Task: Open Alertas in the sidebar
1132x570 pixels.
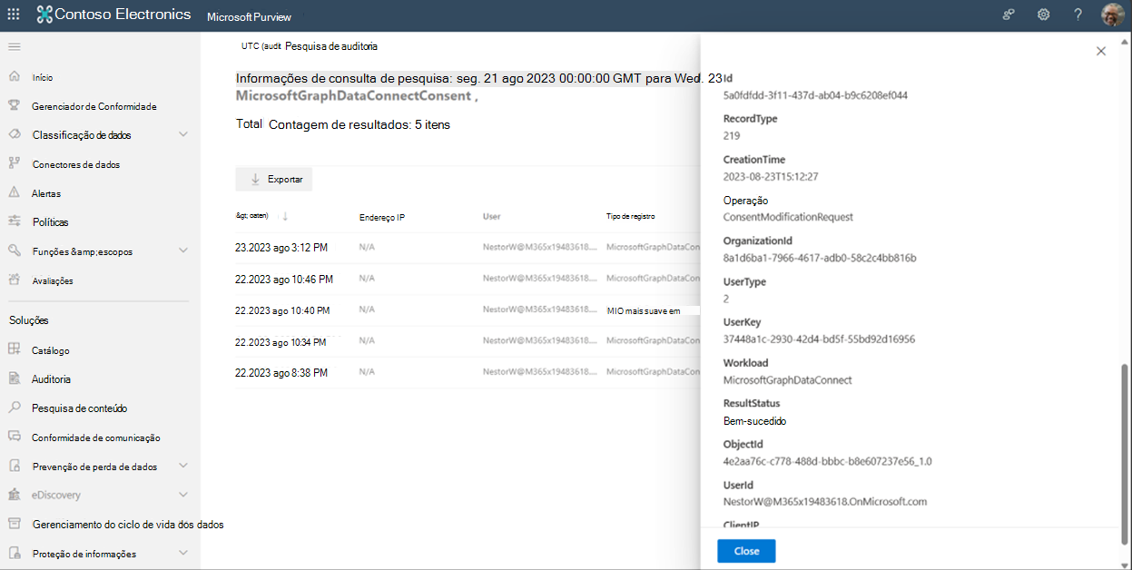Action: pyautogui.click(x=46, y=194)
